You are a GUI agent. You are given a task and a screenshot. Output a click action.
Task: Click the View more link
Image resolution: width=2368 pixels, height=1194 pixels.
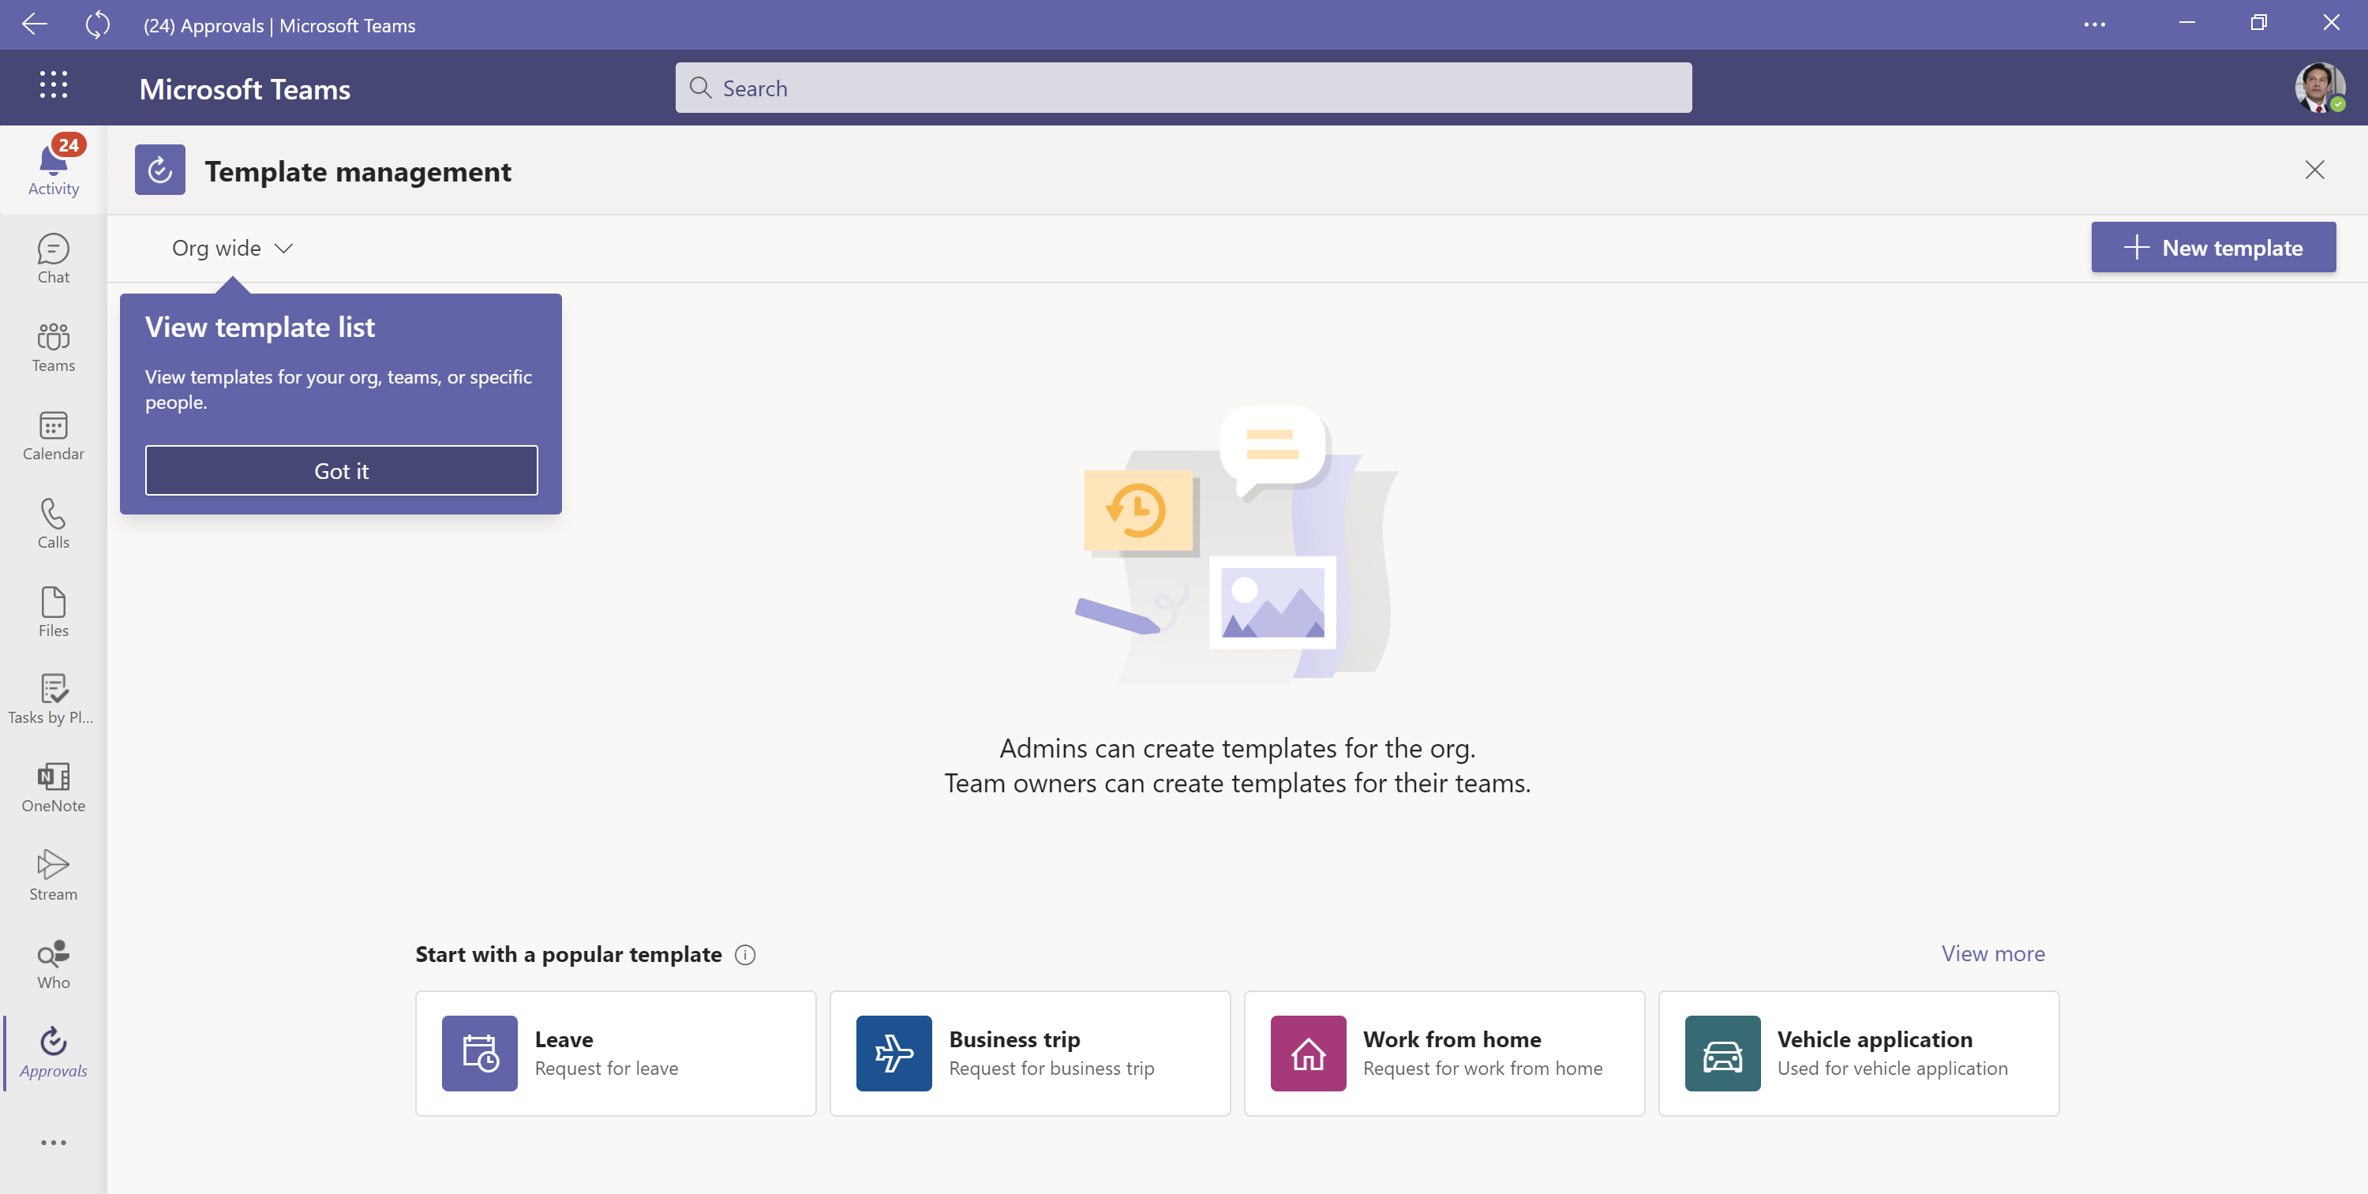click(1992, 953)
